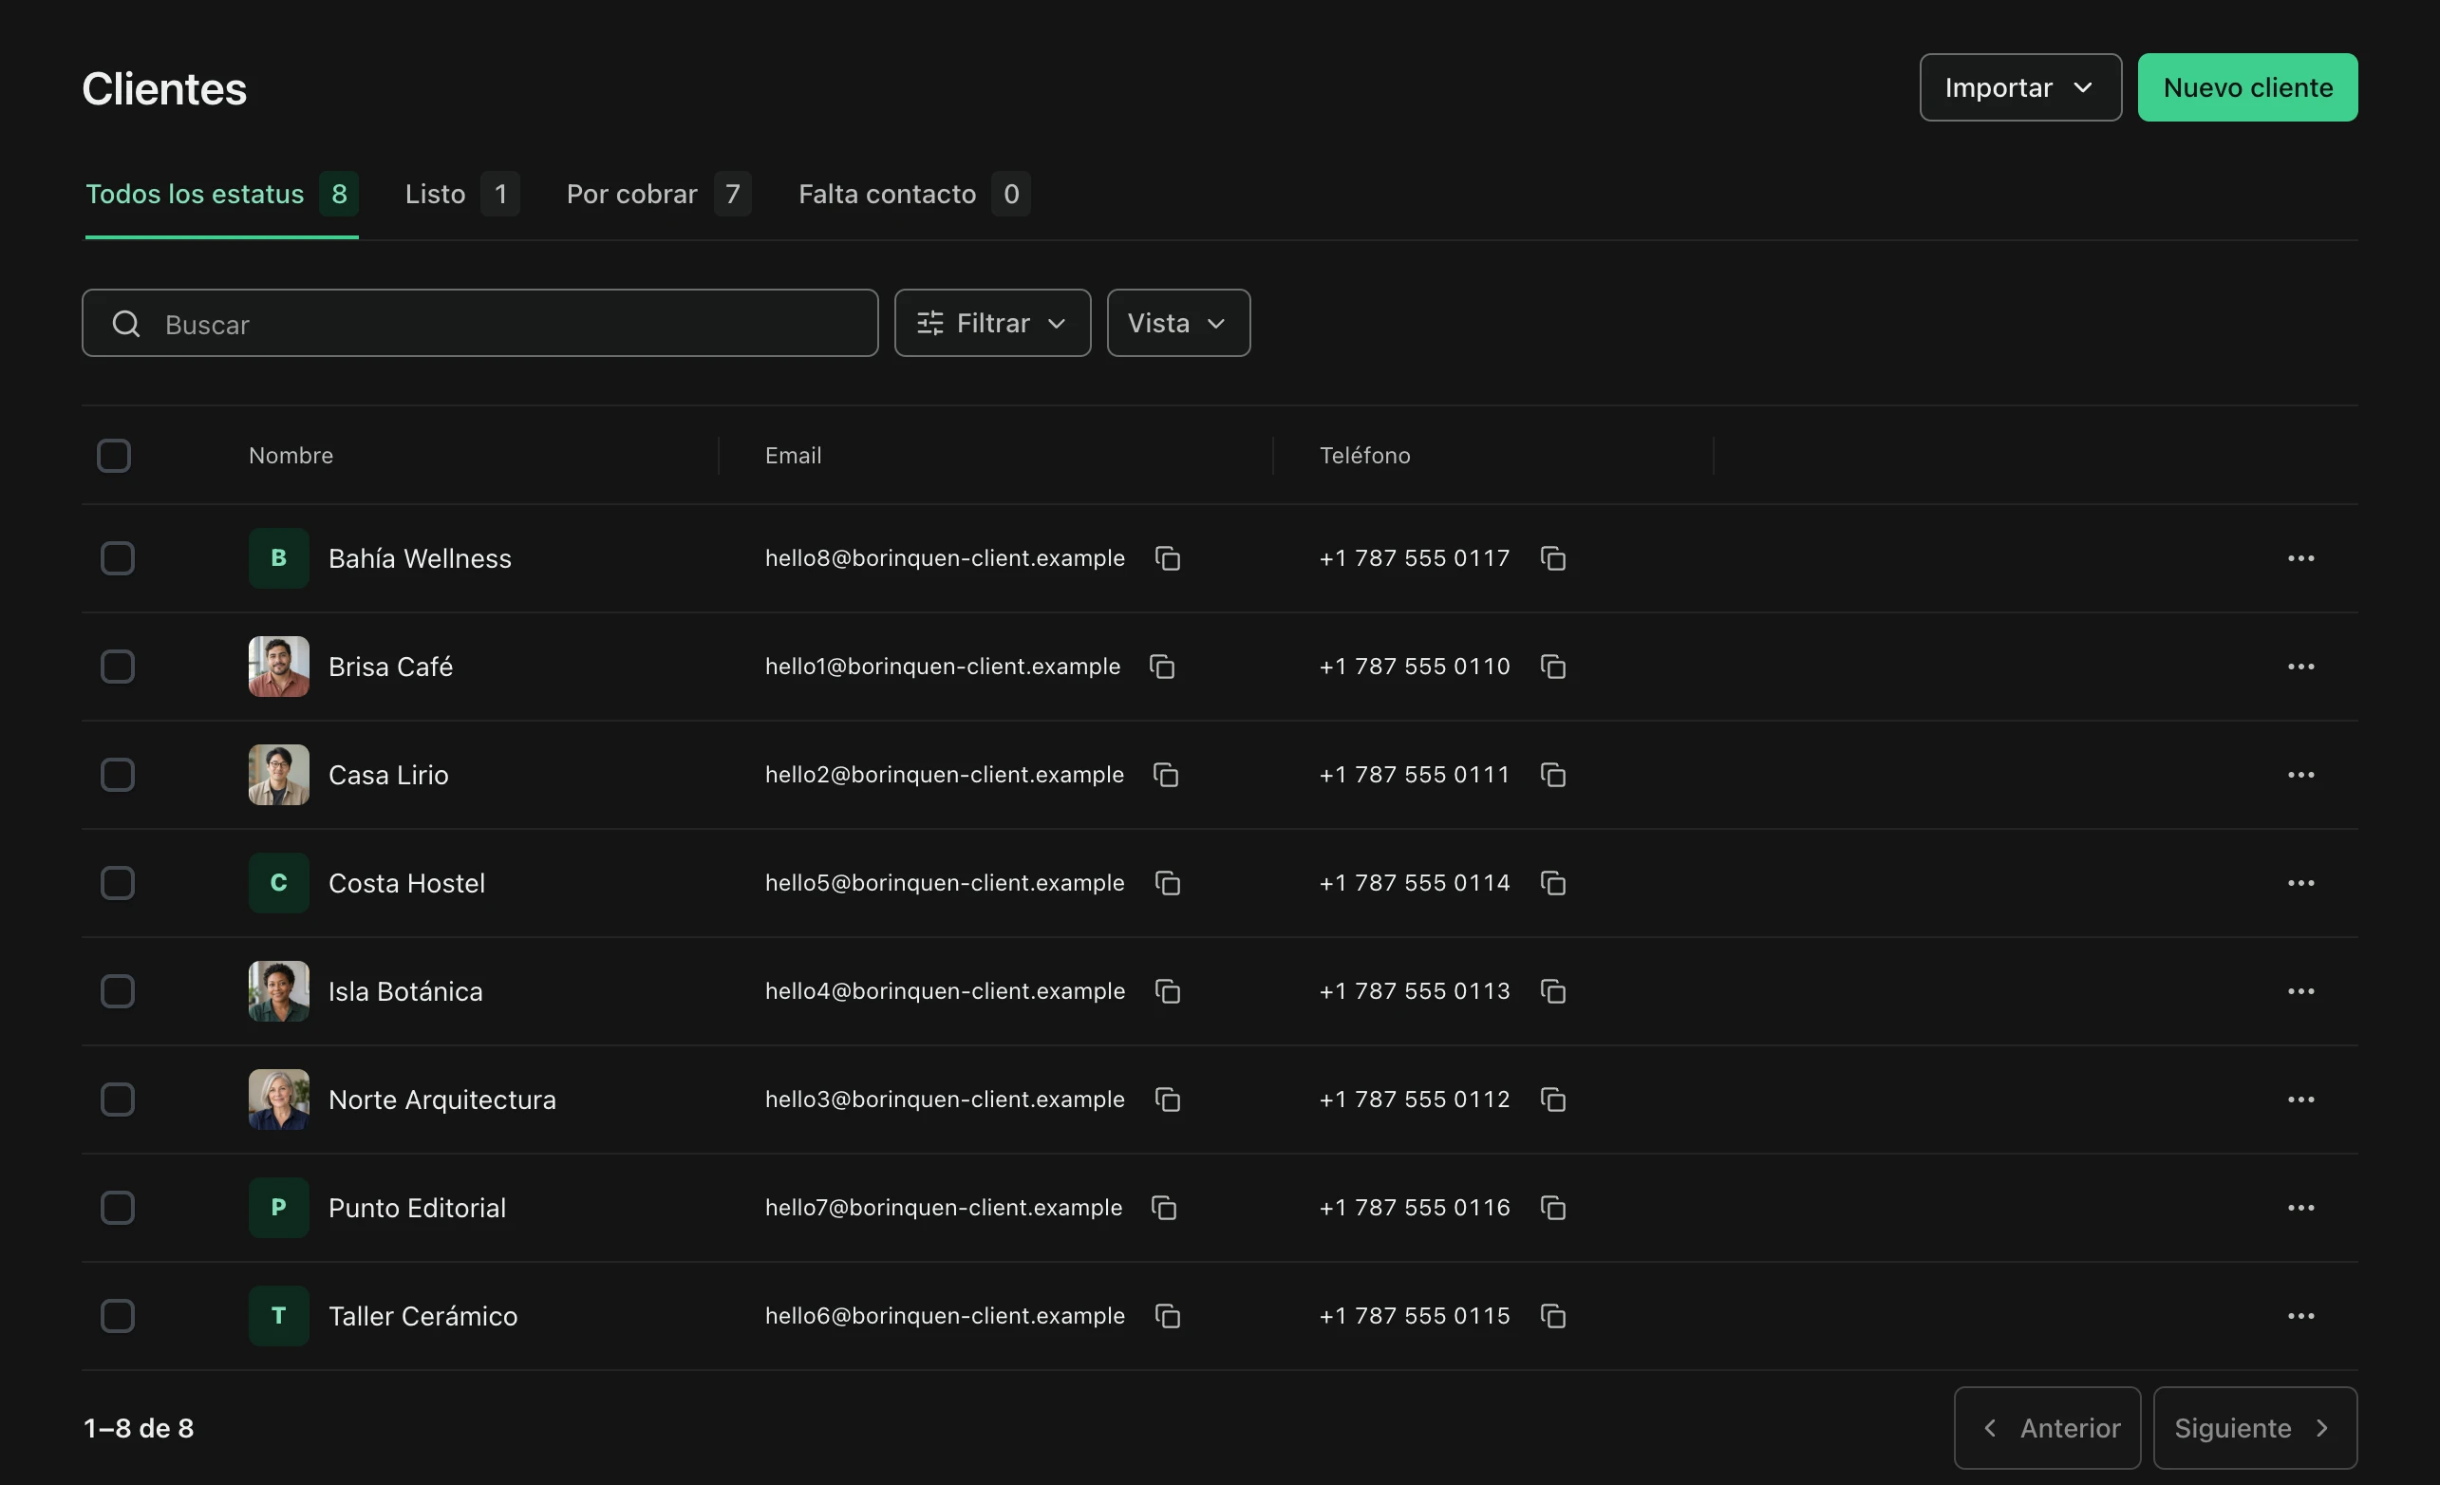Image resolution: width=2440 pixels, height=1485 pixels.
Task: Open more options for Punto Editorial
Action: (x=2300, y=1208)
